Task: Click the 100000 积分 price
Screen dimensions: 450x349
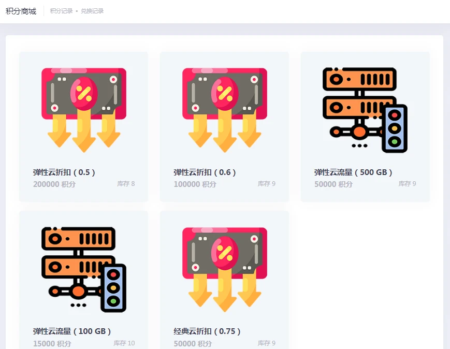Action: tap(195, 184)
